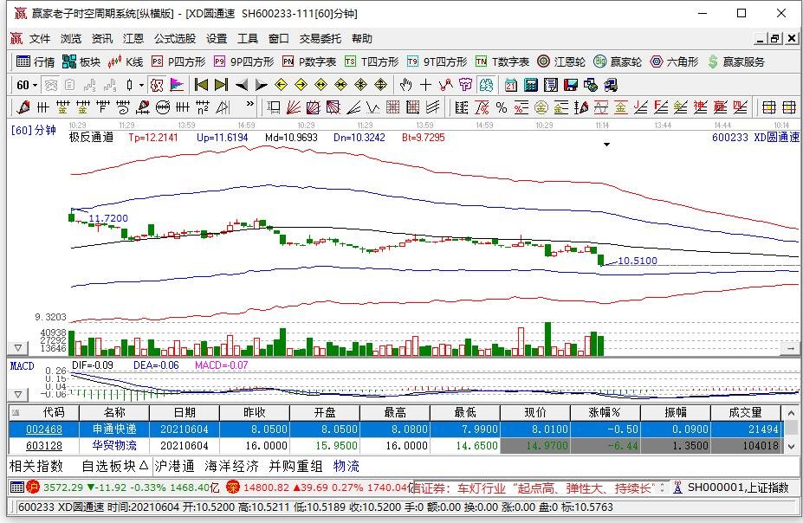Image resolution: width=803 pixels, height=523 pixels.
Task: Select the hand pan tool
Action: 405,85
